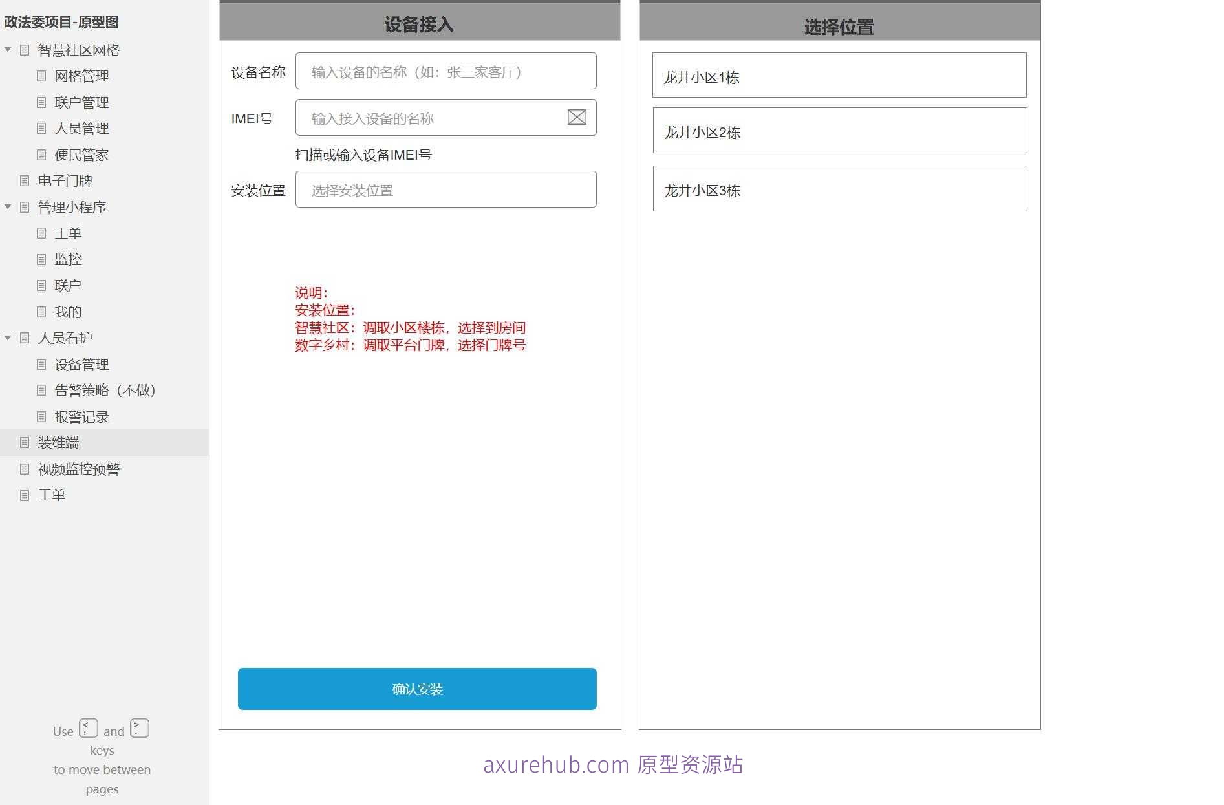Click the 人员管理 page icon
This screenshot has height=805, width=1224.
click(x=41, y=129)
